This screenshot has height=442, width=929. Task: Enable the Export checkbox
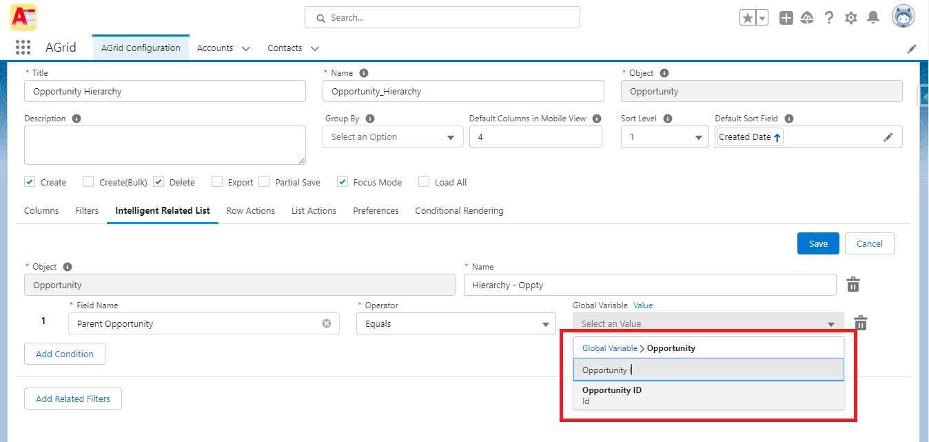217,182
